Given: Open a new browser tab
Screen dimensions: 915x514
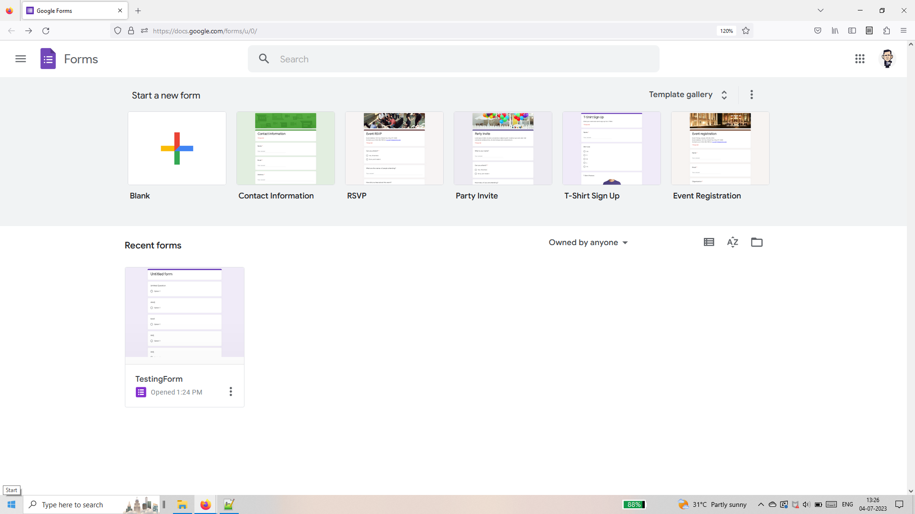Looking at the screenshot, I should click(138, 10).
